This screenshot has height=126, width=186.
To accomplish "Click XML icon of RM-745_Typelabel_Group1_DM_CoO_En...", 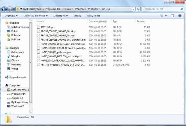I will click(38, 65).
